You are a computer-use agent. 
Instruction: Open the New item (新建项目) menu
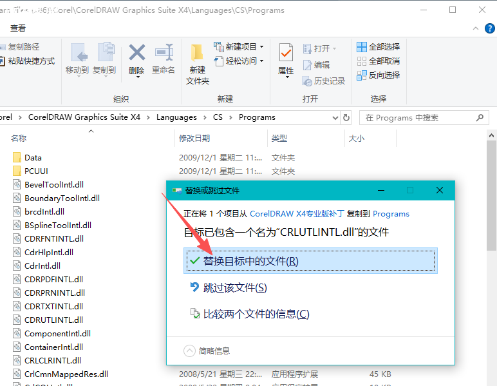239,46
